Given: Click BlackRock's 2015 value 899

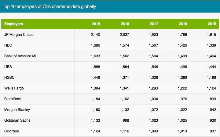Looking at the screenshot, I should 212,99.
